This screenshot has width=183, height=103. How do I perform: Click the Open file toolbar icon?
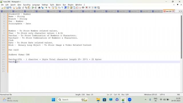pyautogui.click(x=5, y=8)
